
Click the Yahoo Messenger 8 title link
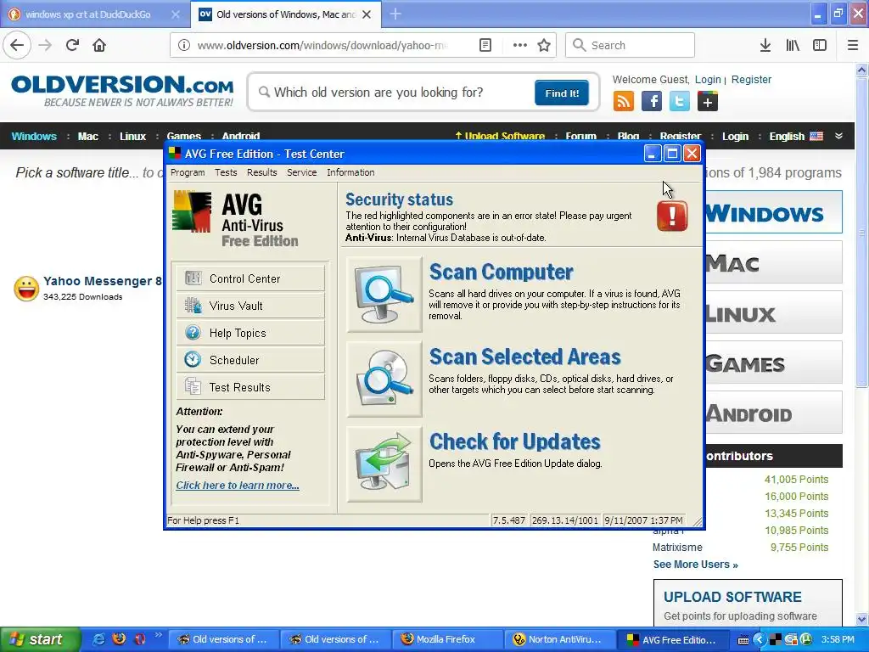(x=103, y=281)
